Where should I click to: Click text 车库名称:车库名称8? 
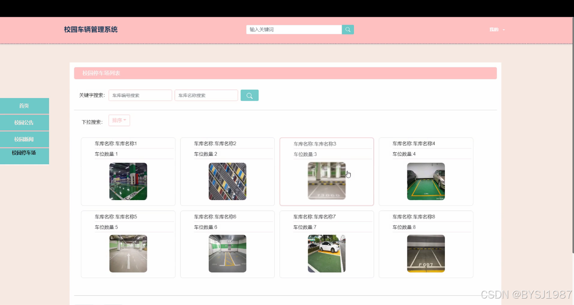click(414, 217)
